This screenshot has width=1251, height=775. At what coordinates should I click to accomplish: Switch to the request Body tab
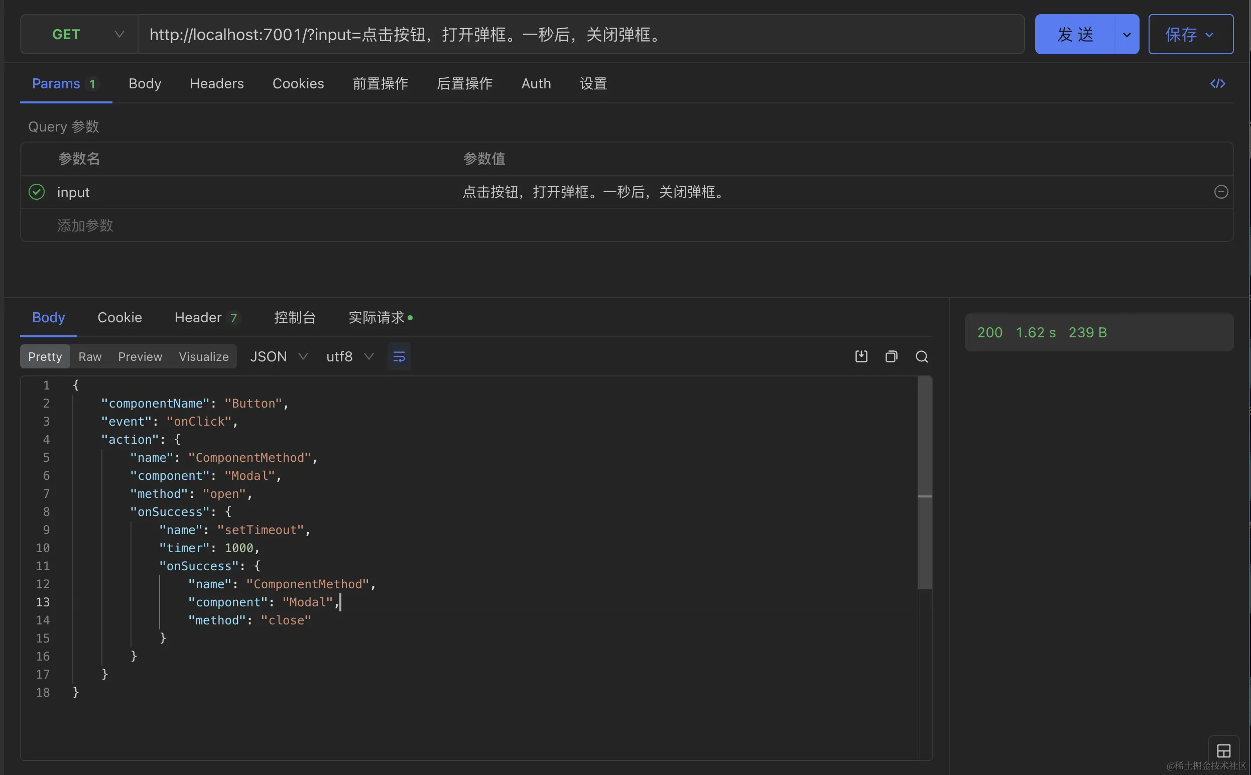coord(145,83)
